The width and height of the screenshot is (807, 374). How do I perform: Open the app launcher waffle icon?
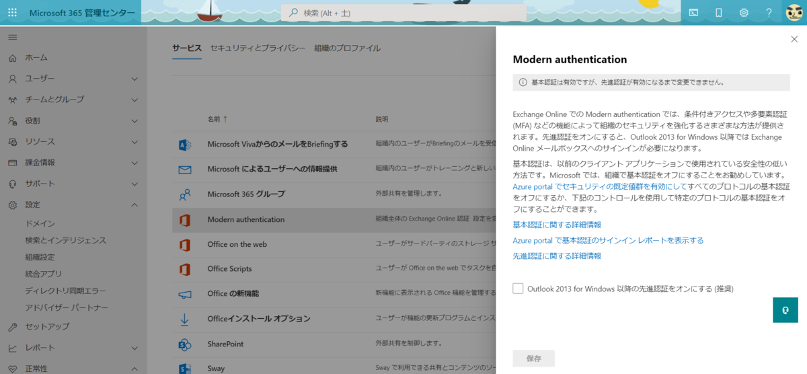(13, 13)
